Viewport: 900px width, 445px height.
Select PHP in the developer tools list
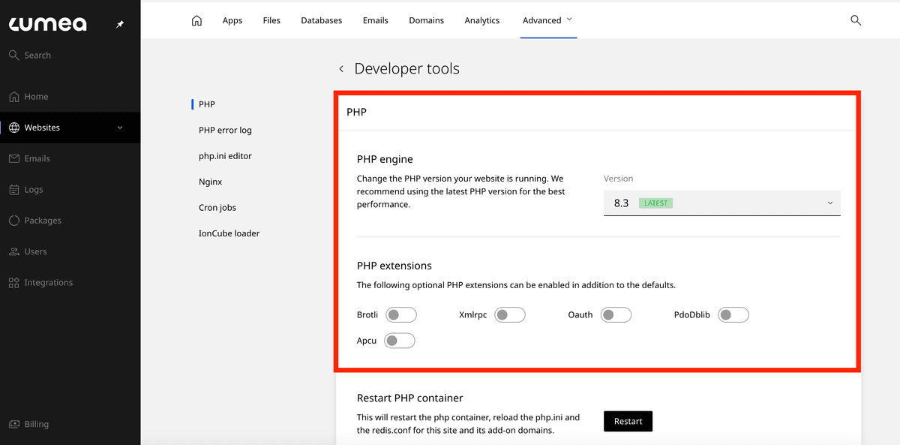click(x=207, y=104)
